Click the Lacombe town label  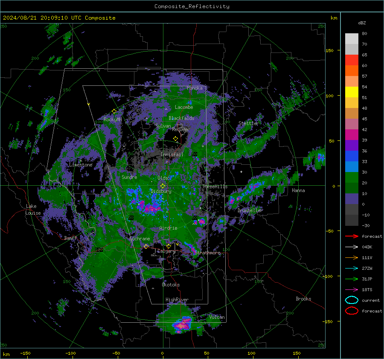coord(184,107)
